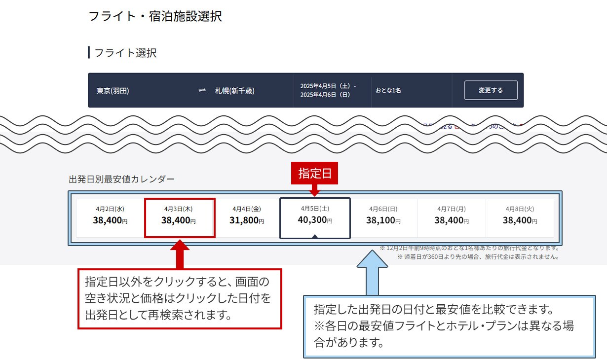The image size is (607, 359).
Task: Click the swap arrows between Tokyo and Sapporo
Action: pos(202,91)
